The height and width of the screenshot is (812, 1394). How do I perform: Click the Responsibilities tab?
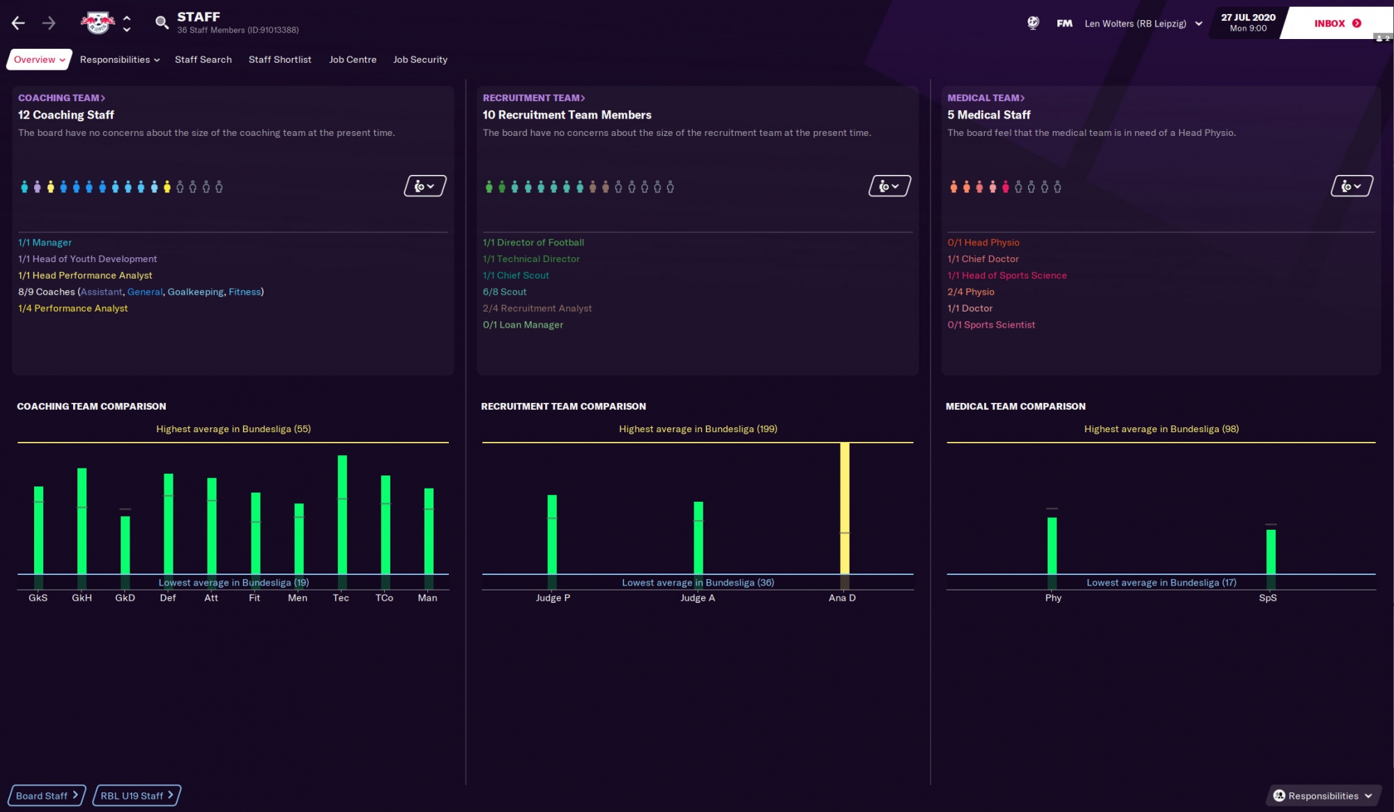[115, 59]
